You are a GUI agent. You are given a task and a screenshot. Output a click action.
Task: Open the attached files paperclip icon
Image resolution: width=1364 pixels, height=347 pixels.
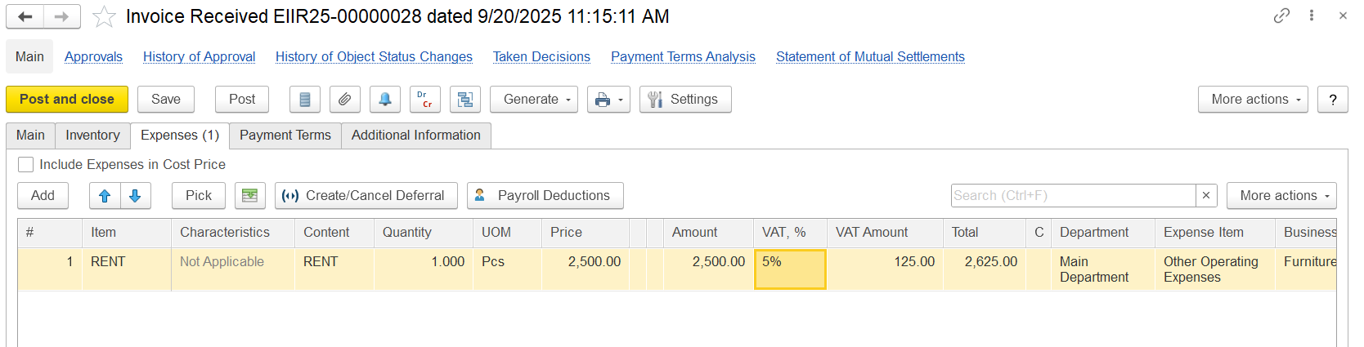tap(344, 100)
